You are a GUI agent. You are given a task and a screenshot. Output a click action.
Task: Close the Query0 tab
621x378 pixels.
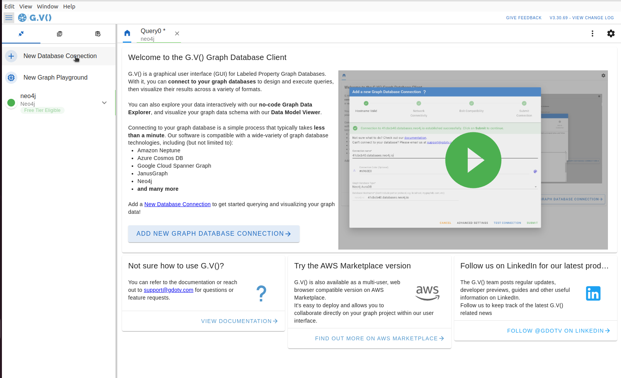click(x=177, y=33)
